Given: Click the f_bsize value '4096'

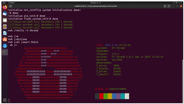Looking at the screenshot, I should coord(116,66).
